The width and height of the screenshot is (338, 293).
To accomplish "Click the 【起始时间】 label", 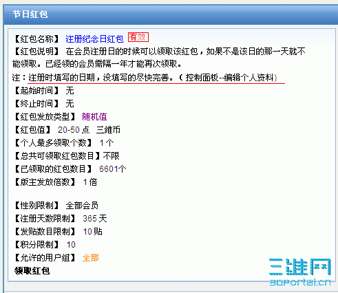I will (36, 91).
